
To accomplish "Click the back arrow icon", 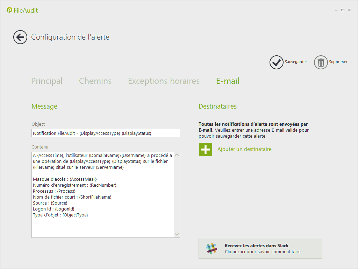I will click(x=20, y=37).
